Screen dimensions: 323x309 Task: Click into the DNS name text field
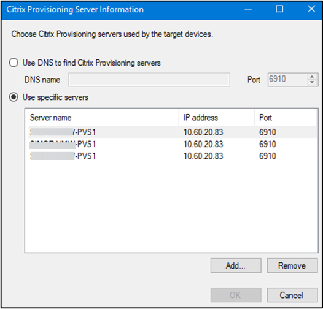point(149,80)
